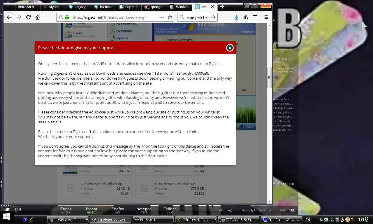Switch to the Legacy tab
This screenshot has width=373, height=224.
[78, 7]
